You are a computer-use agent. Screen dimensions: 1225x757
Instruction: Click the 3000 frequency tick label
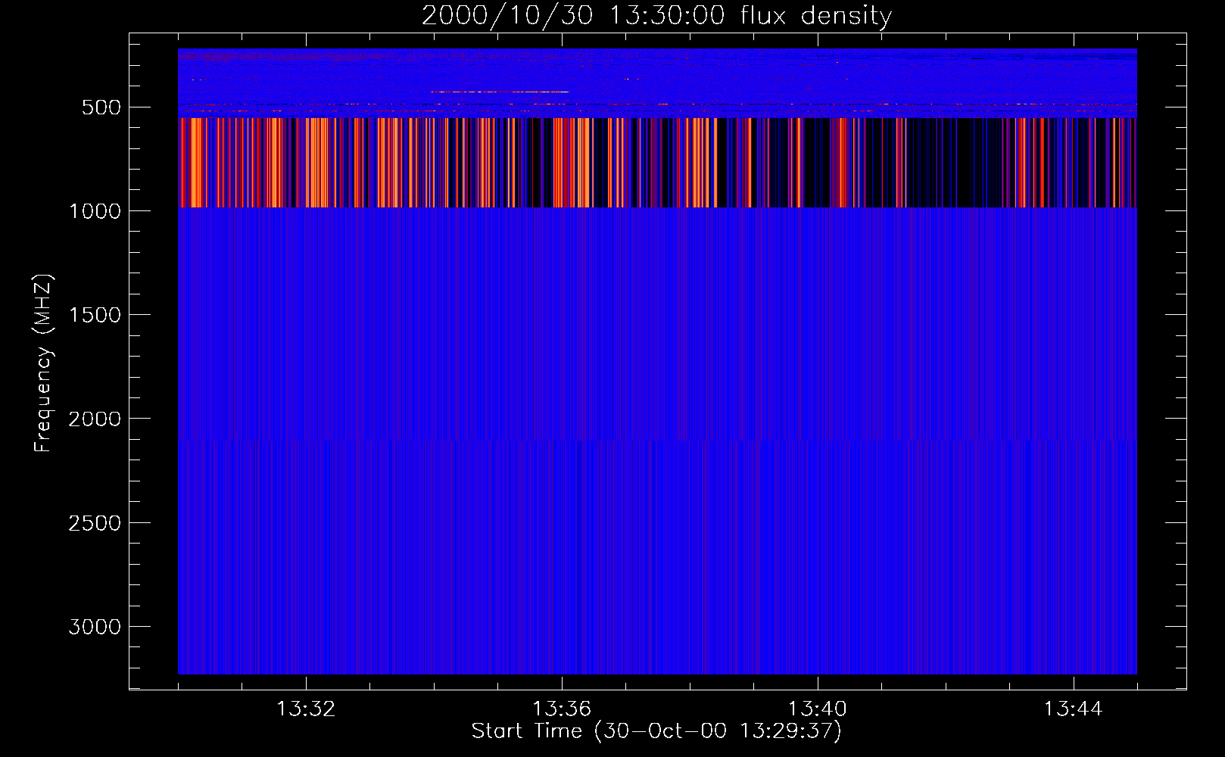point(95,627)
